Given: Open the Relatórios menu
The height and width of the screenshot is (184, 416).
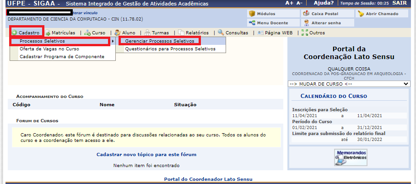Looking at the screenshot, I should tap(194, 33).
